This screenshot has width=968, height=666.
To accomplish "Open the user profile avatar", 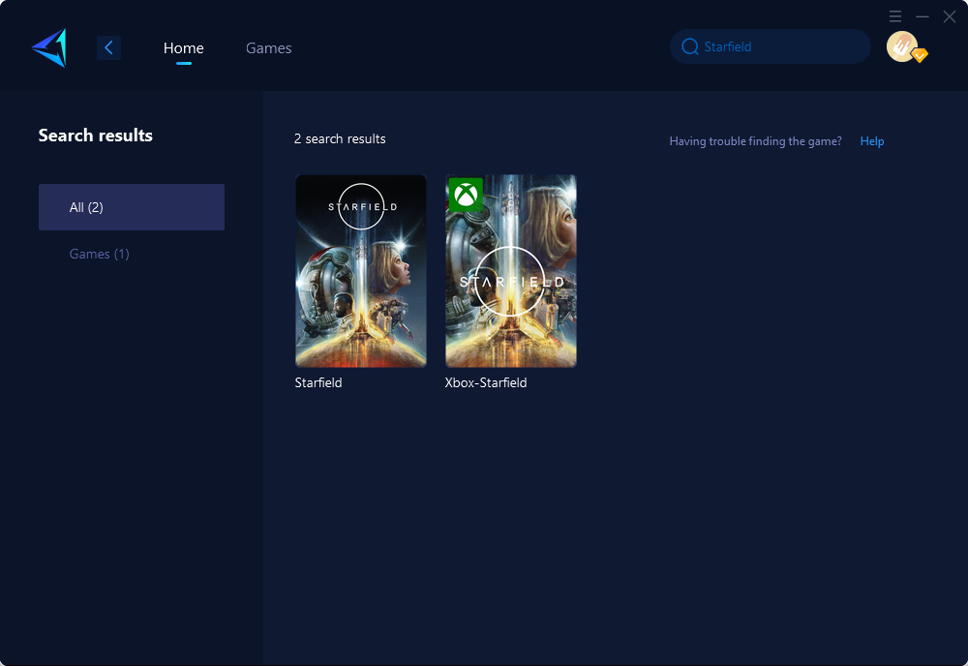I will coord(902,46).
